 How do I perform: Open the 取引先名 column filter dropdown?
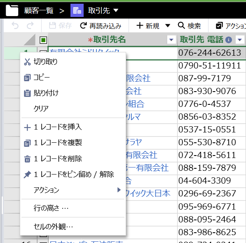(x=171, y=40)
